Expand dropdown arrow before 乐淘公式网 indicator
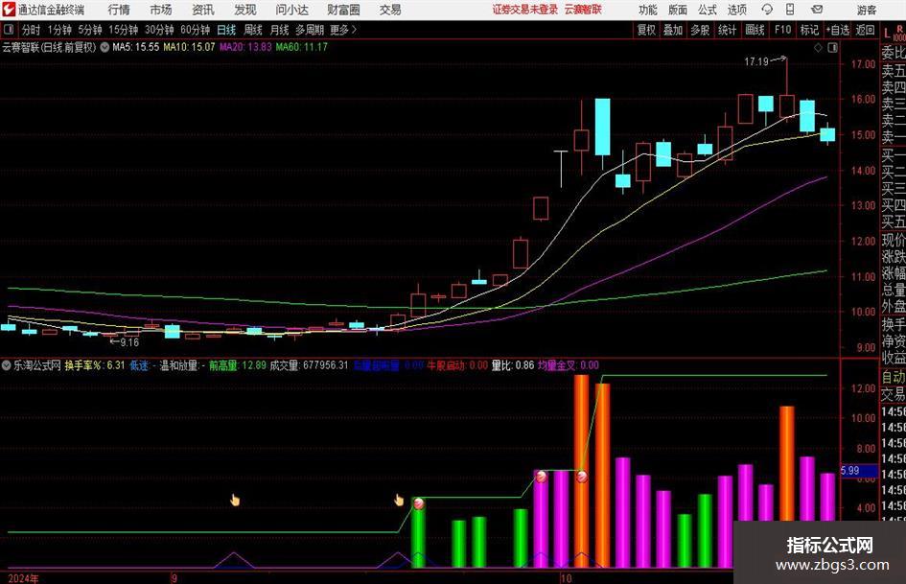The width and height of the screenshot is (906, 584). coord(7,364)
